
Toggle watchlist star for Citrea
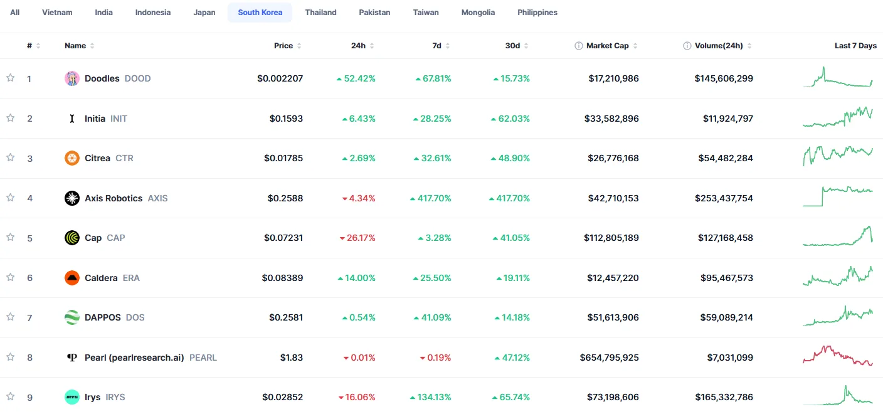tap(10, 157)
